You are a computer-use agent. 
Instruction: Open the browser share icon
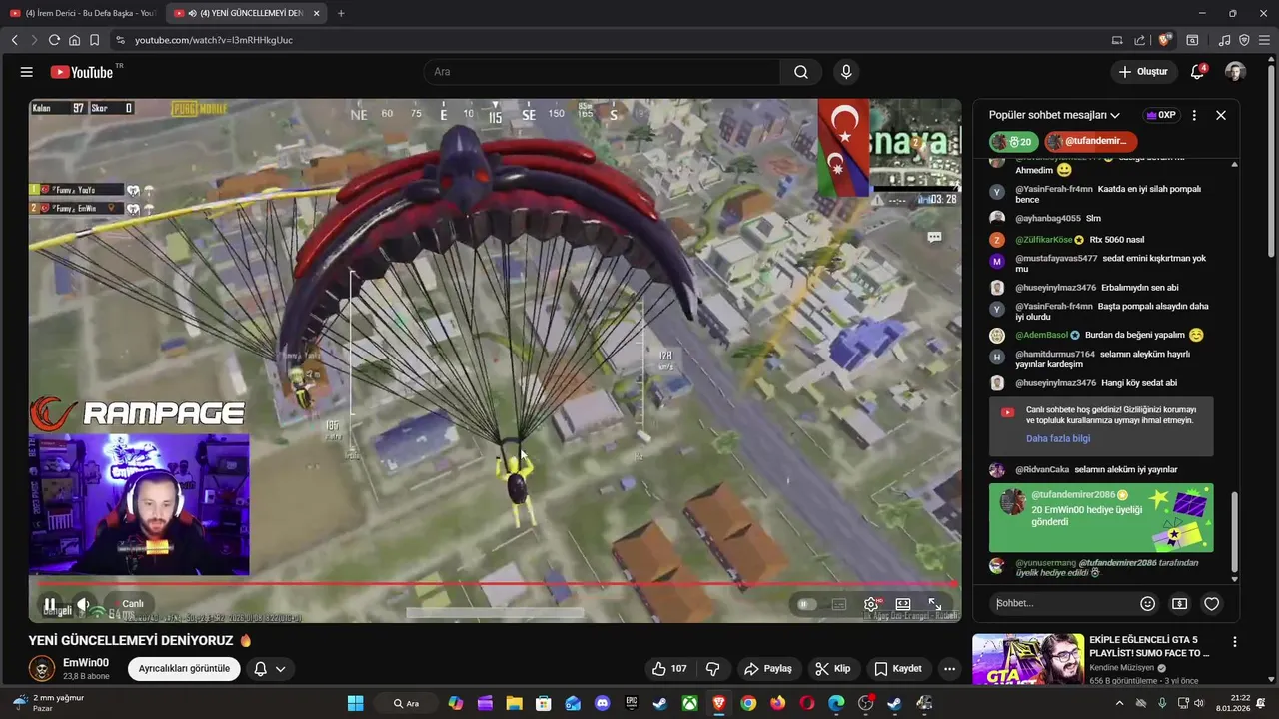pos(1140,40)
